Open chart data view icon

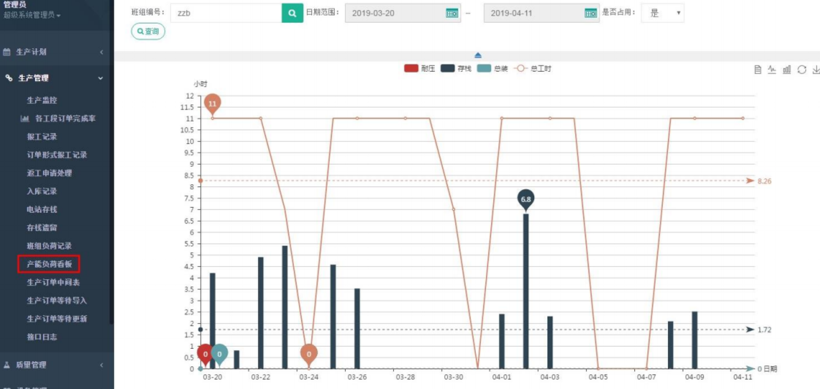(x=758, y=70)
